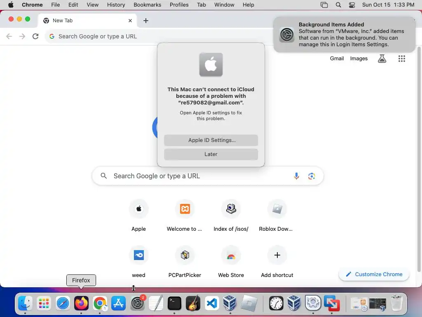Click Apple ID Settings... button

[x=211, y=140]
